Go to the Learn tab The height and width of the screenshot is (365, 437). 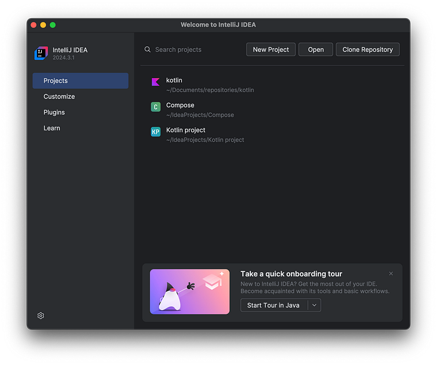tap(81, 128)
